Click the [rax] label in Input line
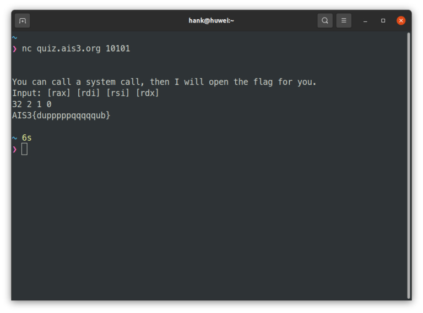423x313 pixels. tap(59, 93)
